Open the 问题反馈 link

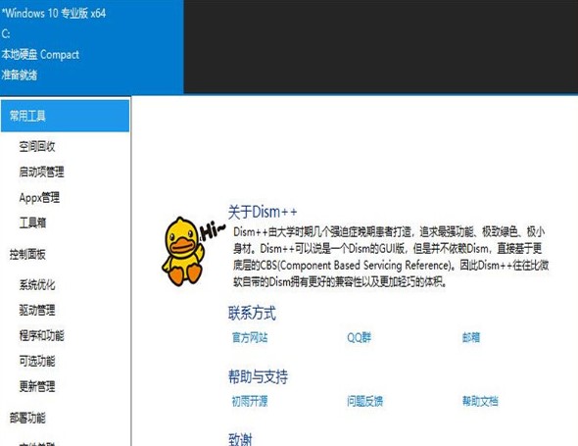[x=365, y=401]
